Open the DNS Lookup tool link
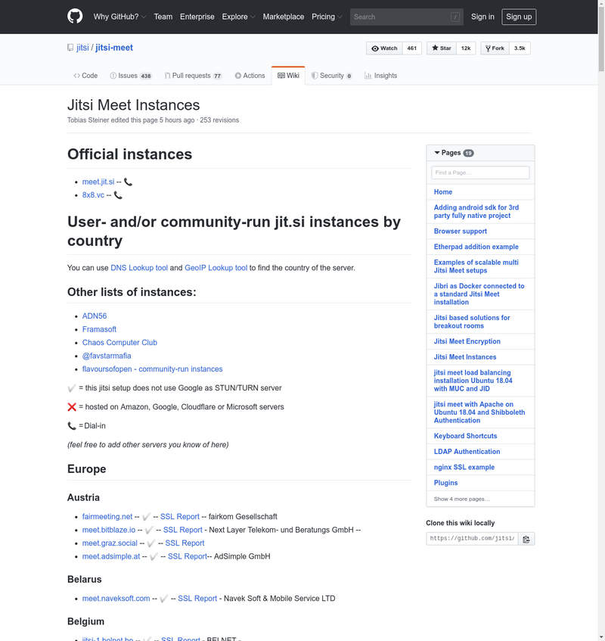 pos(139,268)
